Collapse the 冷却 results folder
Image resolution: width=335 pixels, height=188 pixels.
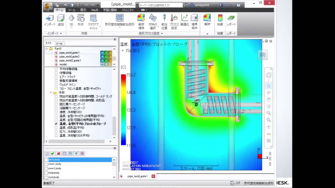51,92
